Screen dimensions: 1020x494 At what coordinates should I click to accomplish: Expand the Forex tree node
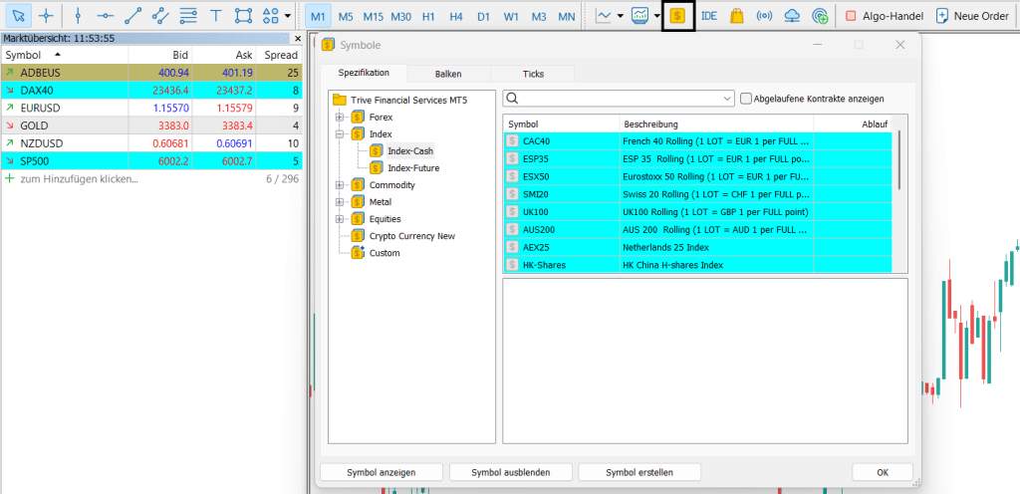339,118
